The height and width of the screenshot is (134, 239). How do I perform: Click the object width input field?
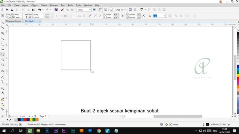tap(36, 15)
